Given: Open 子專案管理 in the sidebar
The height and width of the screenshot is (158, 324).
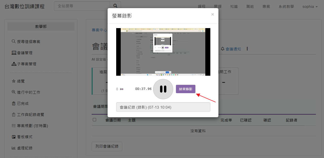Looking at the screenshot, I should pos(24,64).
